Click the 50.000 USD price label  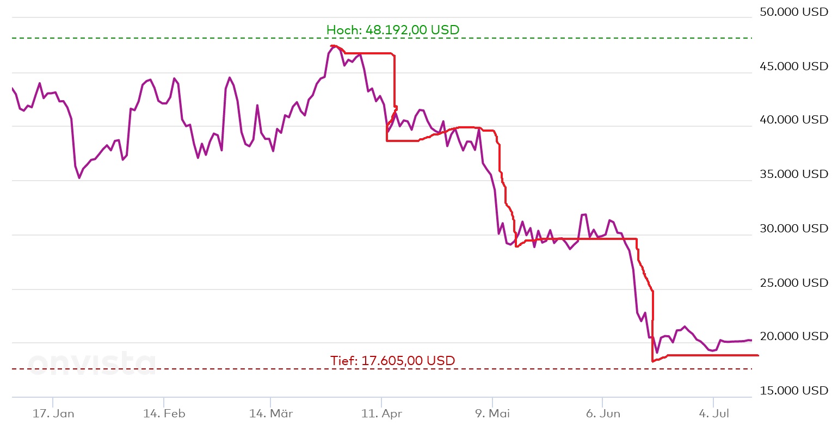pyautogui.click(x=794, y=12)
